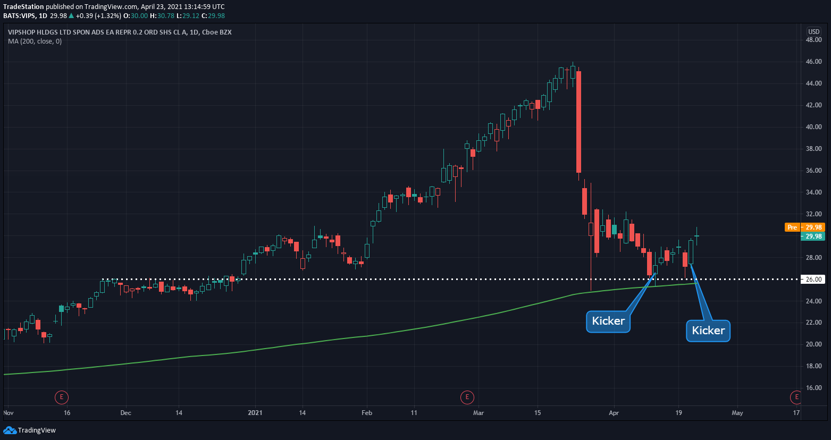831x440 pixels.
Task: Click the orange Pre 29.98 price label
Action: 804,227
